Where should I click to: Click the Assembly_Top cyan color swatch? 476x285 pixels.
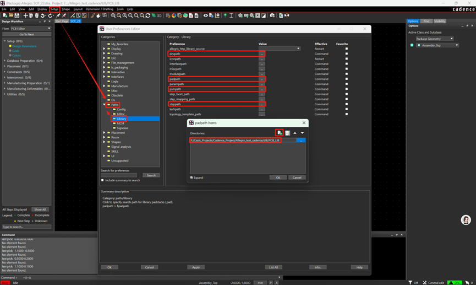coord(412,45)
